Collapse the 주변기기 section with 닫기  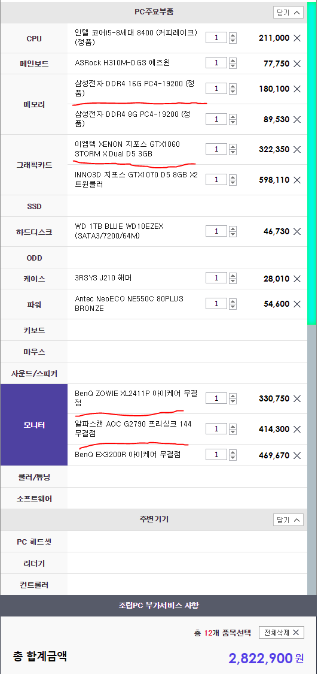(x=288, y=519)
